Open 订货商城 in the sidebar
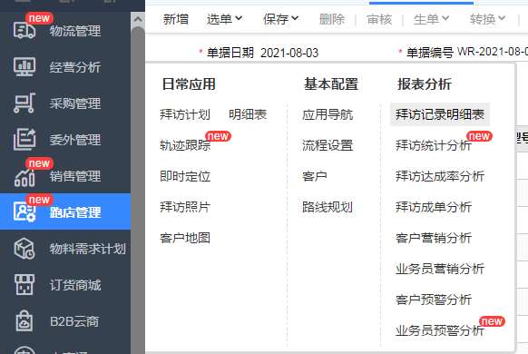 [x=75, y=285]
